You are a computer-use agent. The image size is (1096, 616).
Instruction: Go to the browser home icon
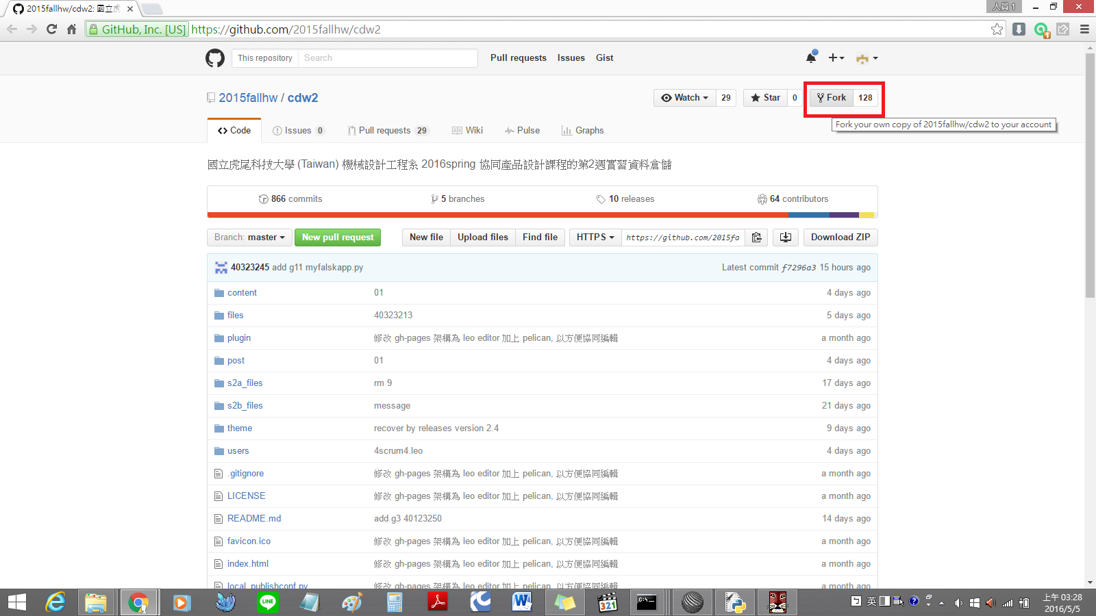[71, 29]
